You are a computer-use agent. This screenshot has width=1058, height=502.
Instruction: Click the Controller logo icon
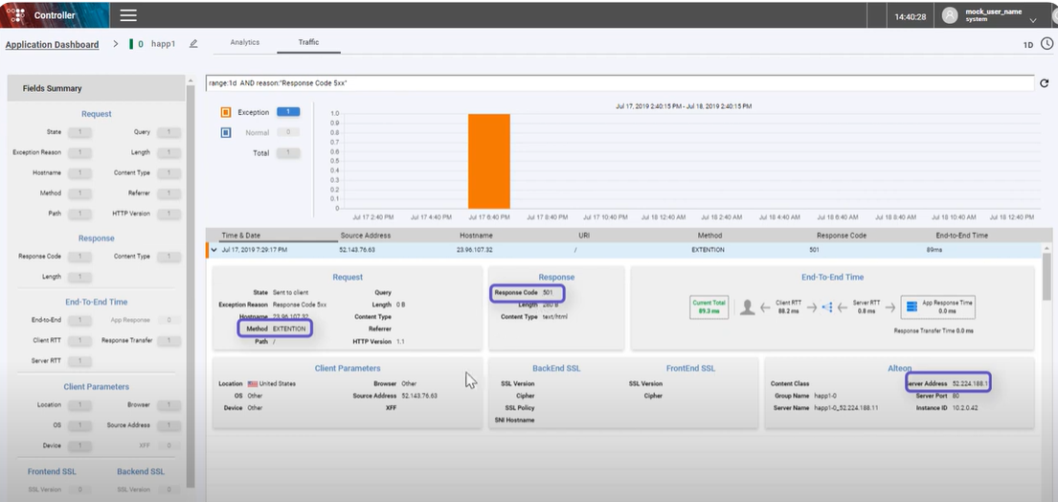(17, 14)
